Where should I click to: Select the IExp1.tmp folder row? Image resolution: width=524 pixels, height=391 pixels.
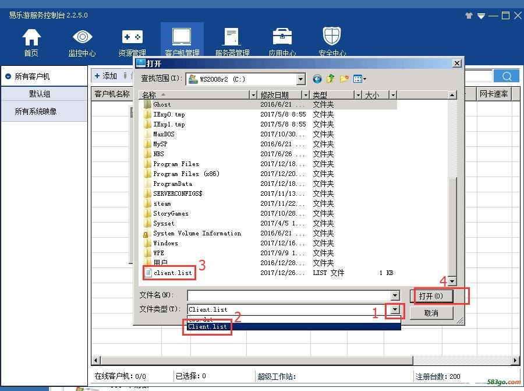[x=268, y=124]
